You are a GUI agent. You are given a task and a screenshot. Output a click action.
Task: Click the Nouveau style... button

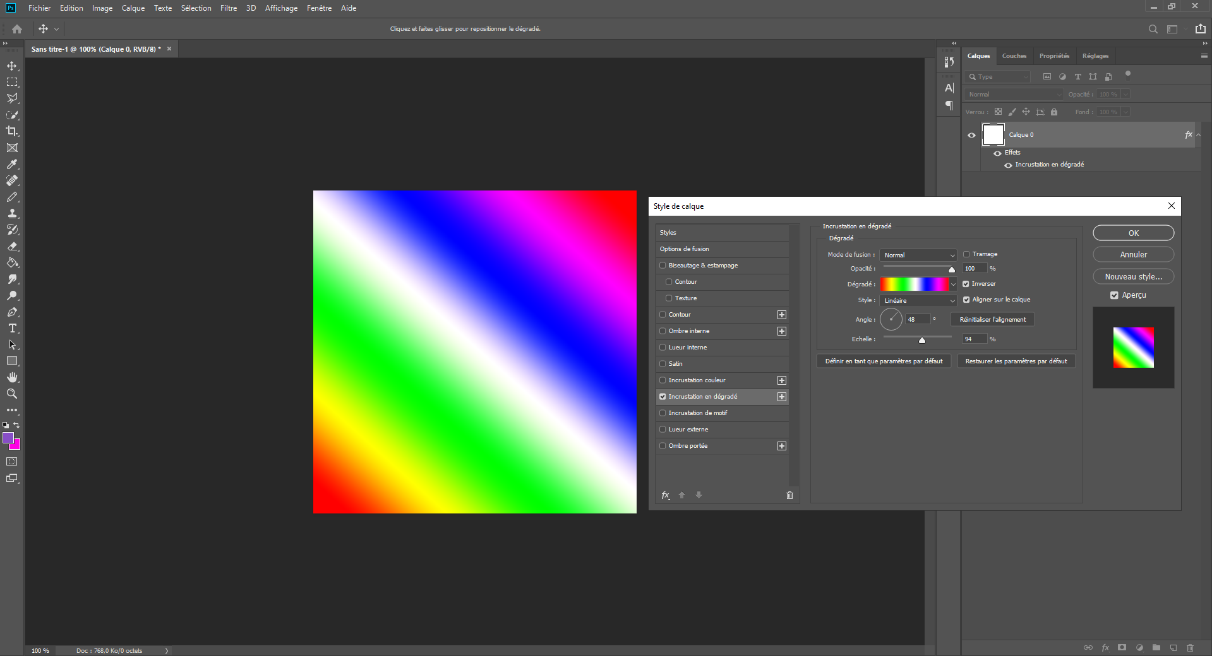tap(1134, 276)
